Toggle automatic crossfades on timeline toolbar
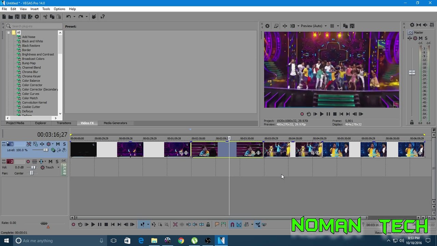The width and height of the screenshot is (437, 246). pos(239,224)
